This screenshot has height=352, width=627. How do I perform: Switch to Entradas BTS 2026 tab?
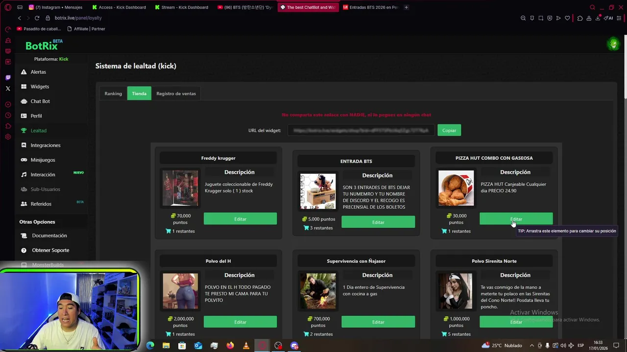point(370,7)
